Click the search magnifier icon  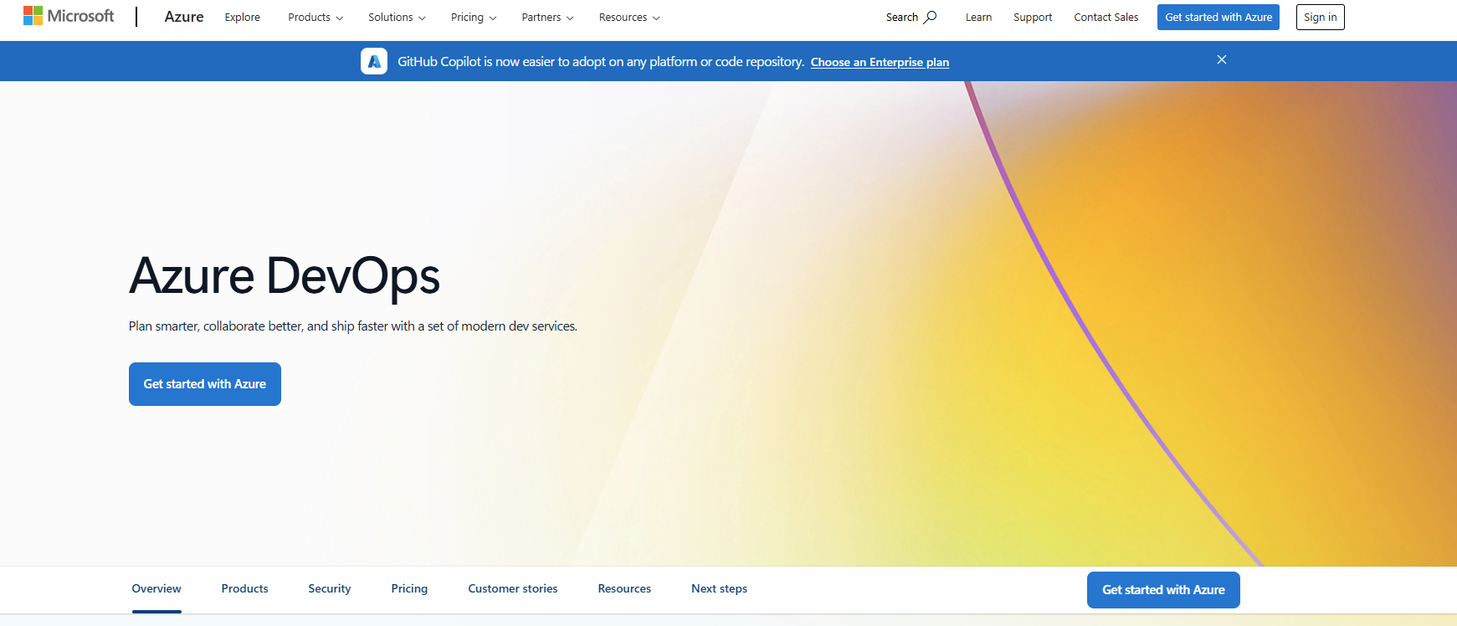coord(930,17)
